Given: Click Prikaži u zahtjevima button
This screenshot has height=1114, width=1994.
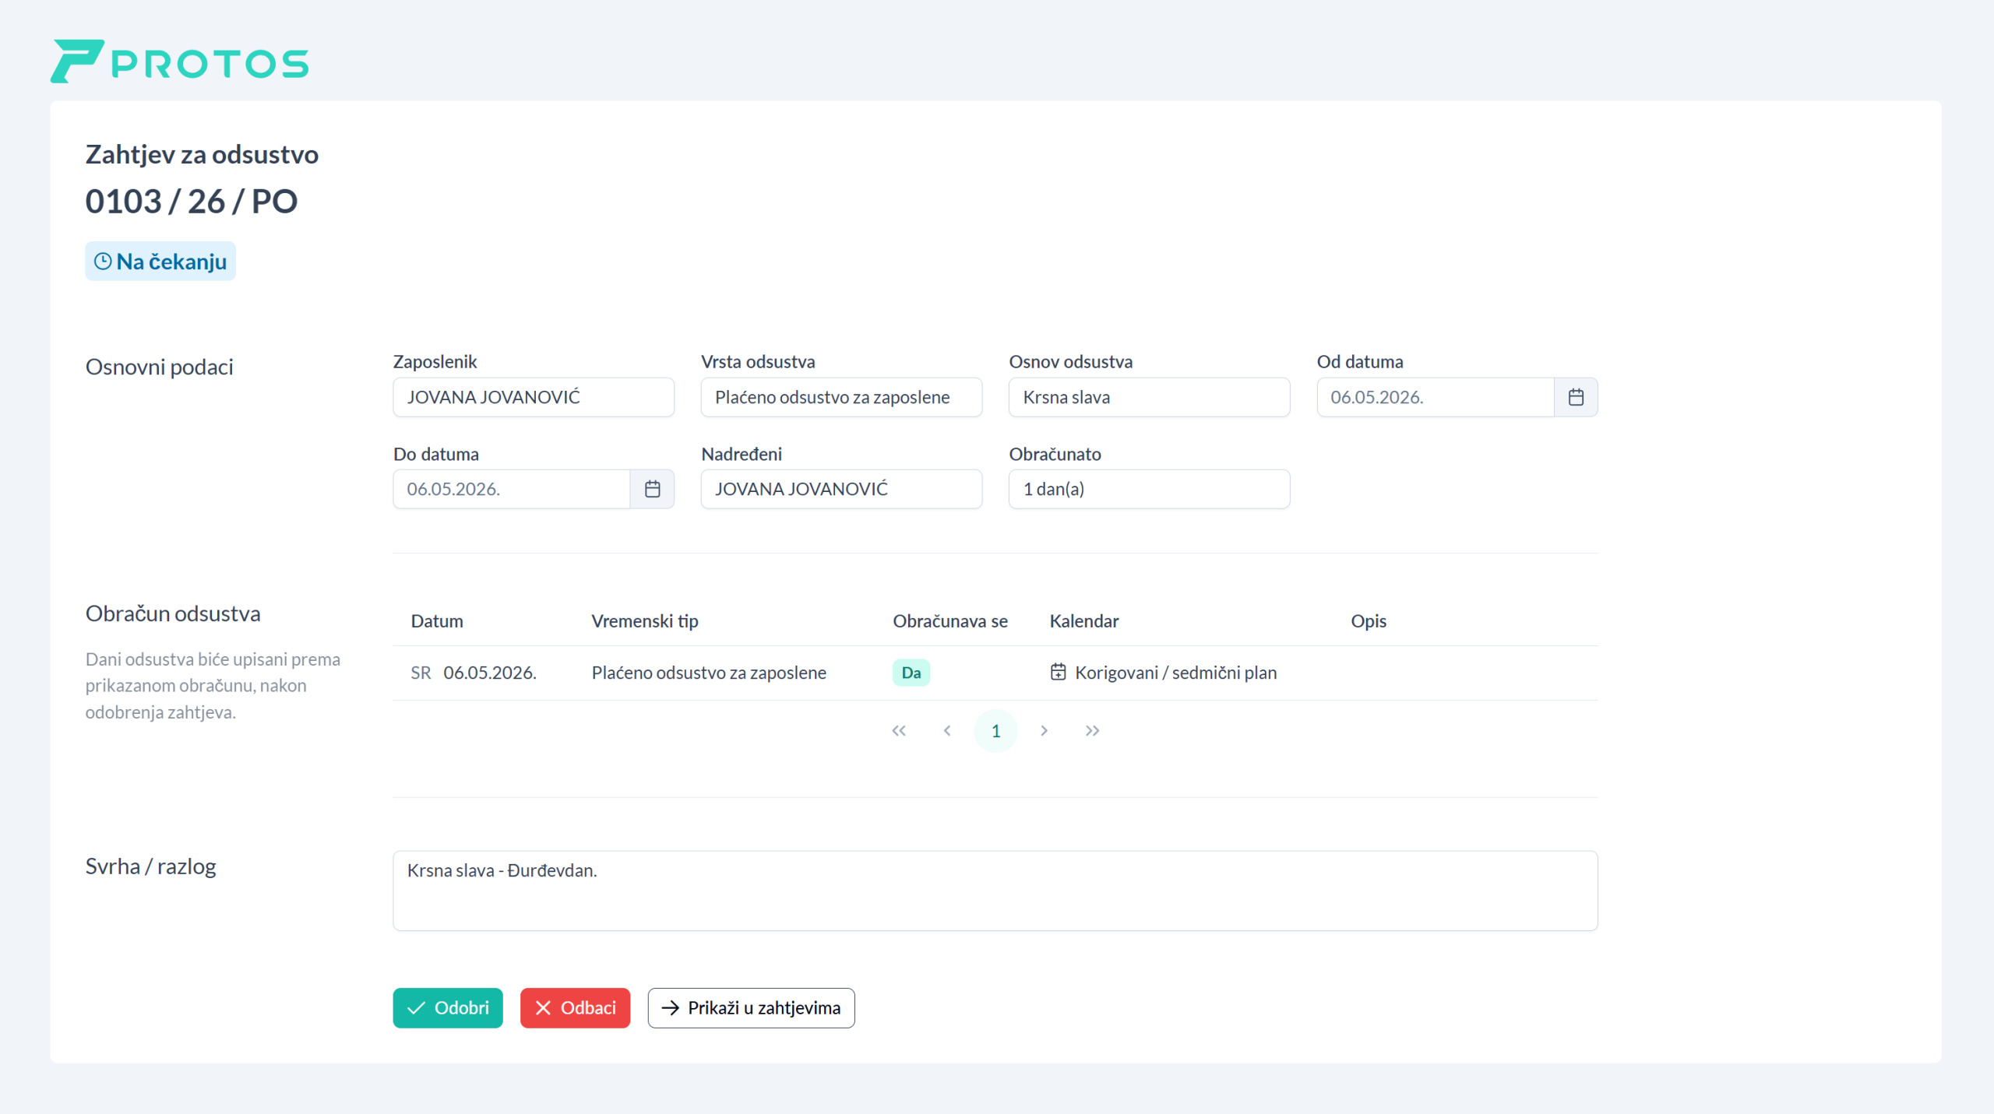Looking at the screenshot, I should point(751,1007).
